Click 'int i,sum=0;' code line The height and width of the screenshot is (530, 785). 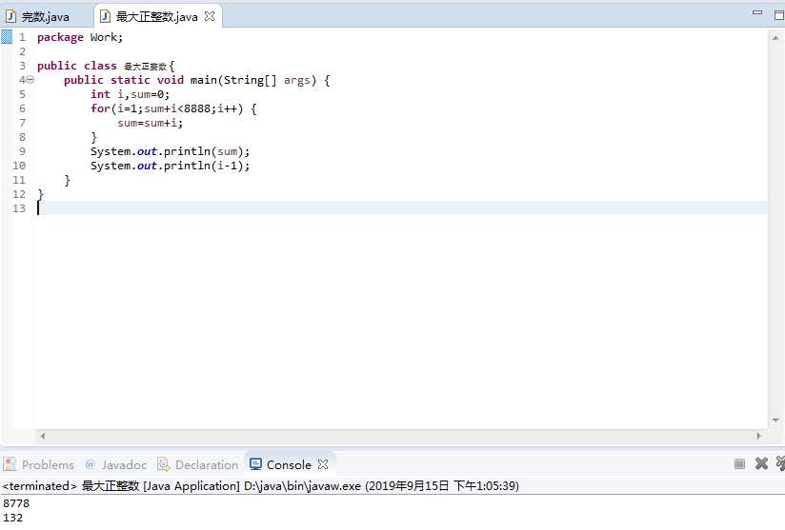[131, 94]
